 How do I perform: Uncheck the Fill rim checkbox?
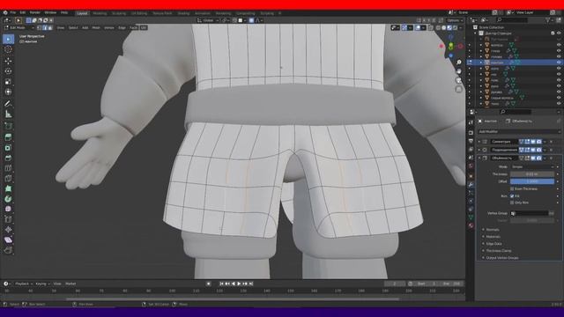pyautogui.click(x=512, y=195)
